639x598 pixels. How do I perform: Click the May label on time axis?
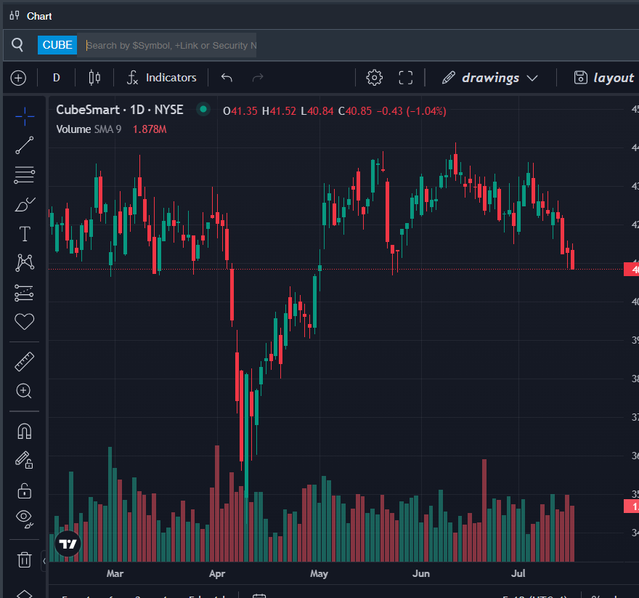319,573
